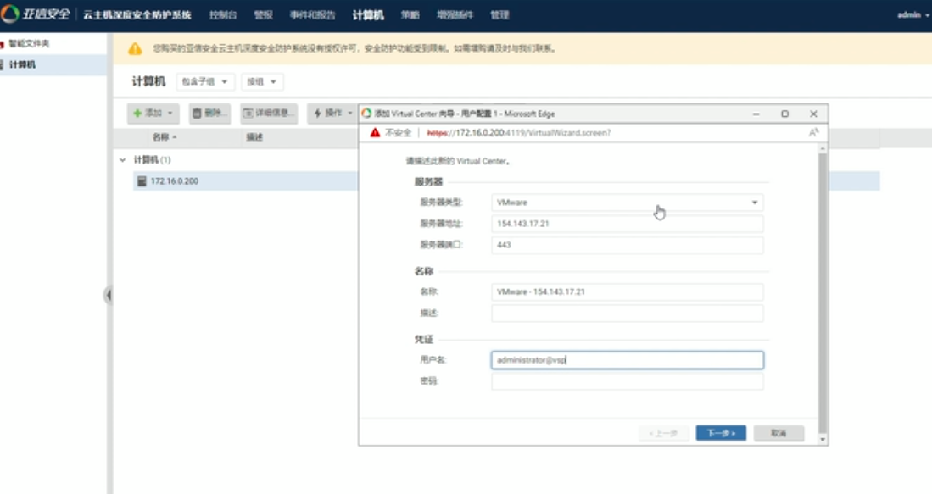Click the computer icon beside 172.16.0.200
The width and height of the screenshot is (932, 494).
click(x=142, y=181)
